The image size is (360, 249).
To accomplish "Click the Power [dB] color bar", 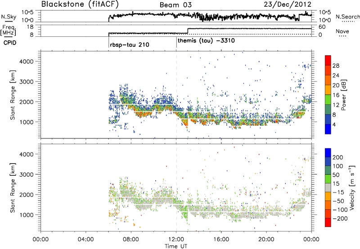I will (x=328, y=94).
